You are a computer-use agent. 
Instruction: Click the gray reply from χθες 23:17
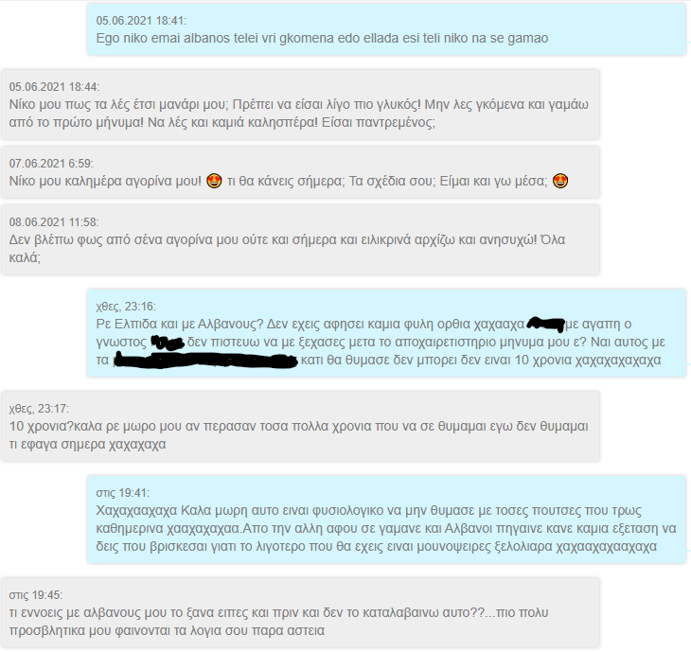[x=301, y=427]
